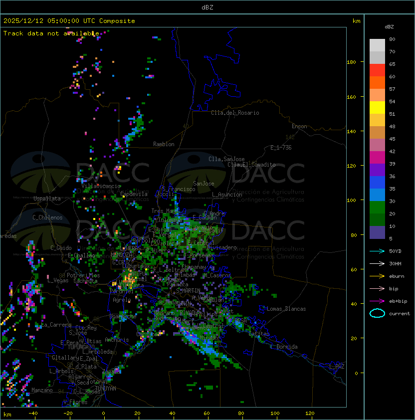The width and height of the screenshot is (415, 420).
Task: Click the timestamp '2025/12/12 05:00:00 UTC Composite'
Action: (69, 21)
